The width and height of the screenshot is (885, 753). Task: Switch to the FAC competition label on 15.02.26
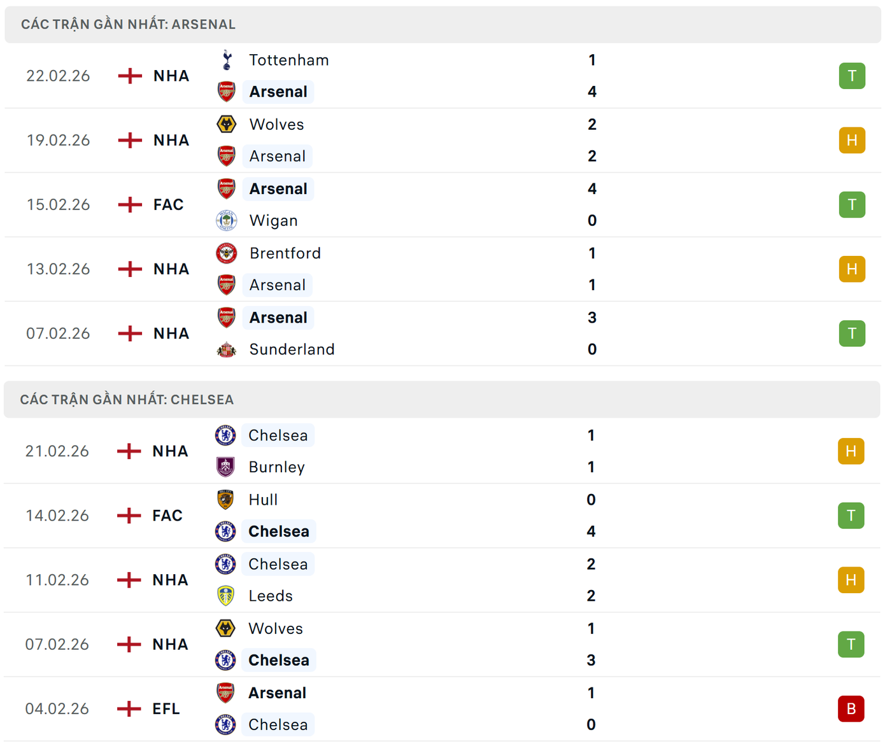167,204
